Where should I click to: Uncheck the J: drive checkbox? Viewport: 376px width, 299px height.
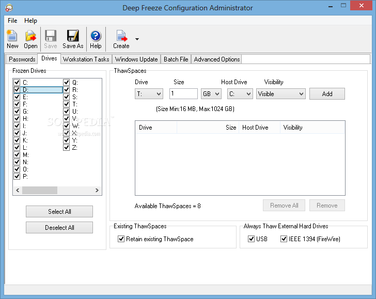tap(17, 133)
